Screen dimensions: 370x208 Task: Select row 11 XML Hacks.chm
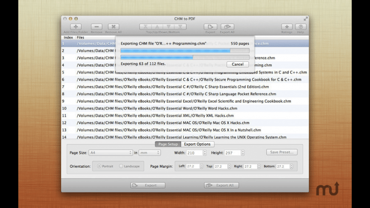[185, 115]
